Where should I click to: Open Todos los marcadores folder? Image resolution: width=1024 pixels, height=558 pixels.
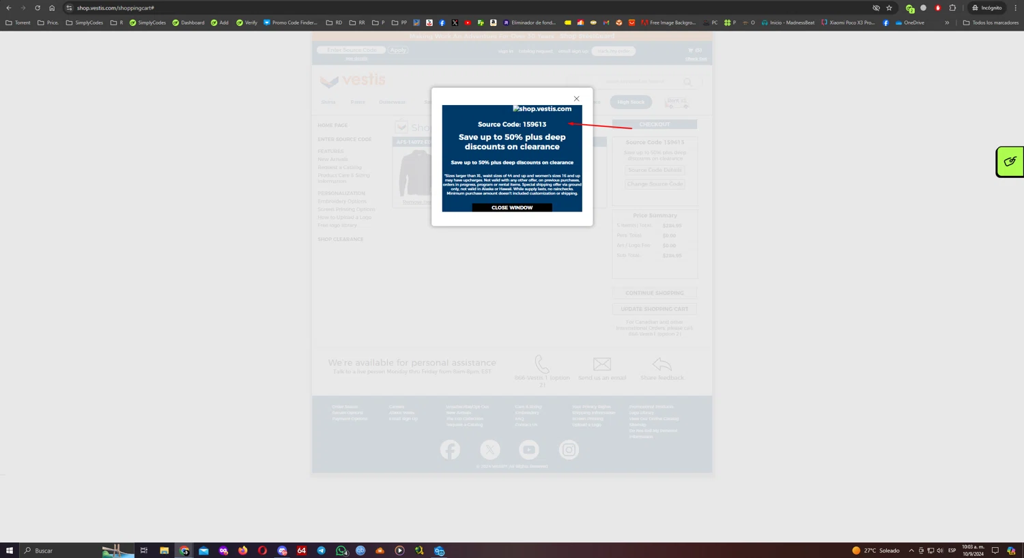click(x=991, y=23)
